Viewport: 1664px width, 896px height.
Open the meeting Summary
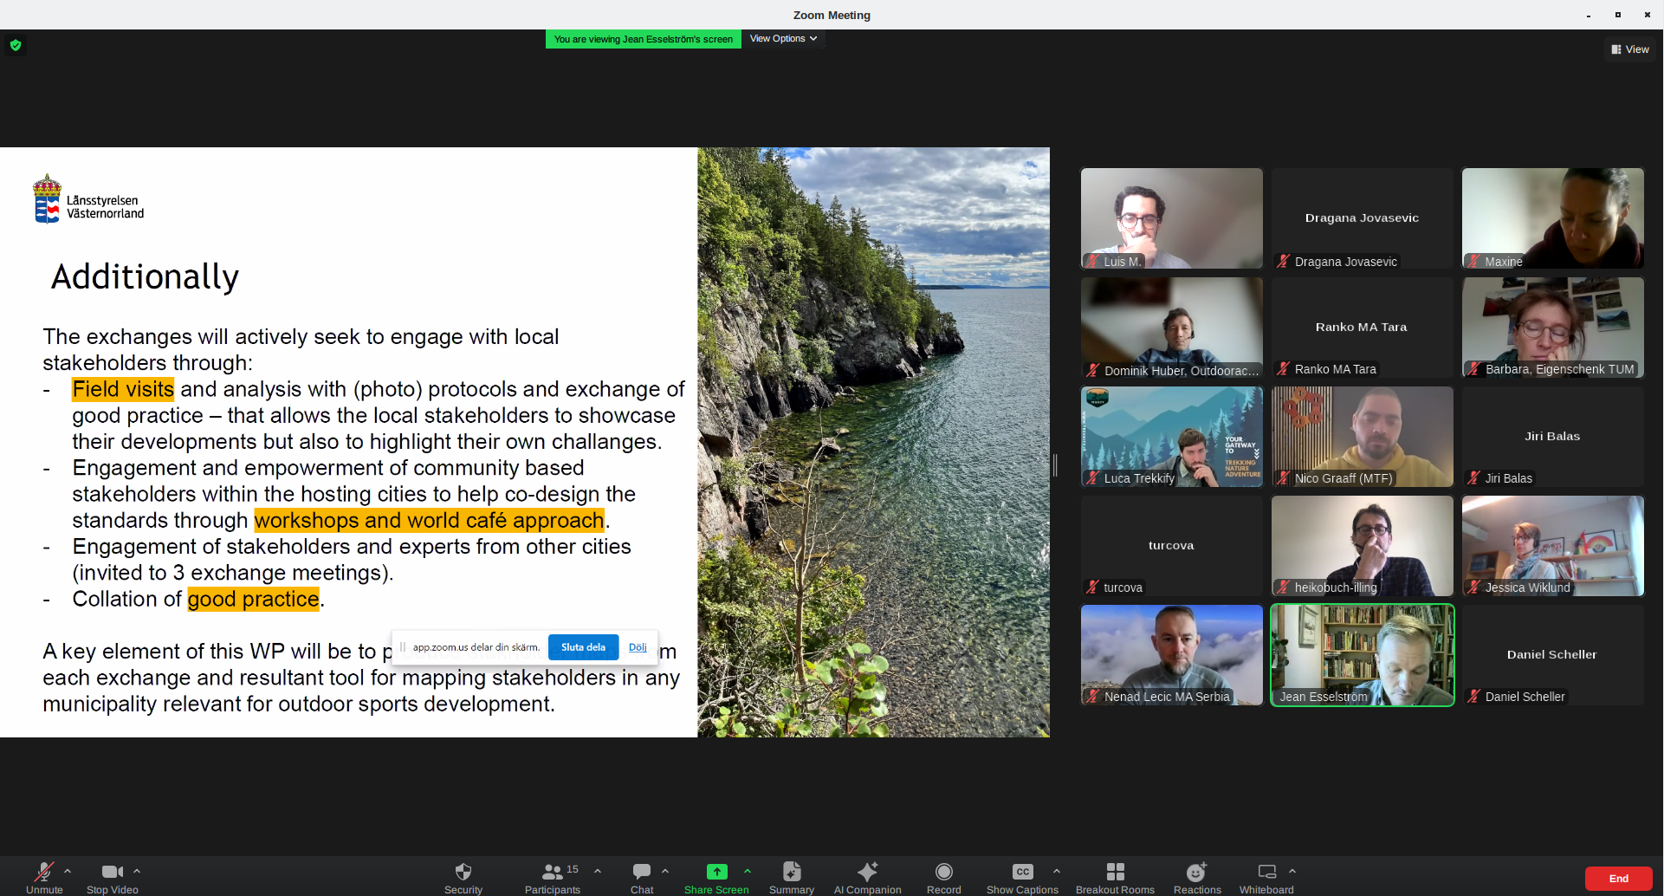(x=791, y=872)
